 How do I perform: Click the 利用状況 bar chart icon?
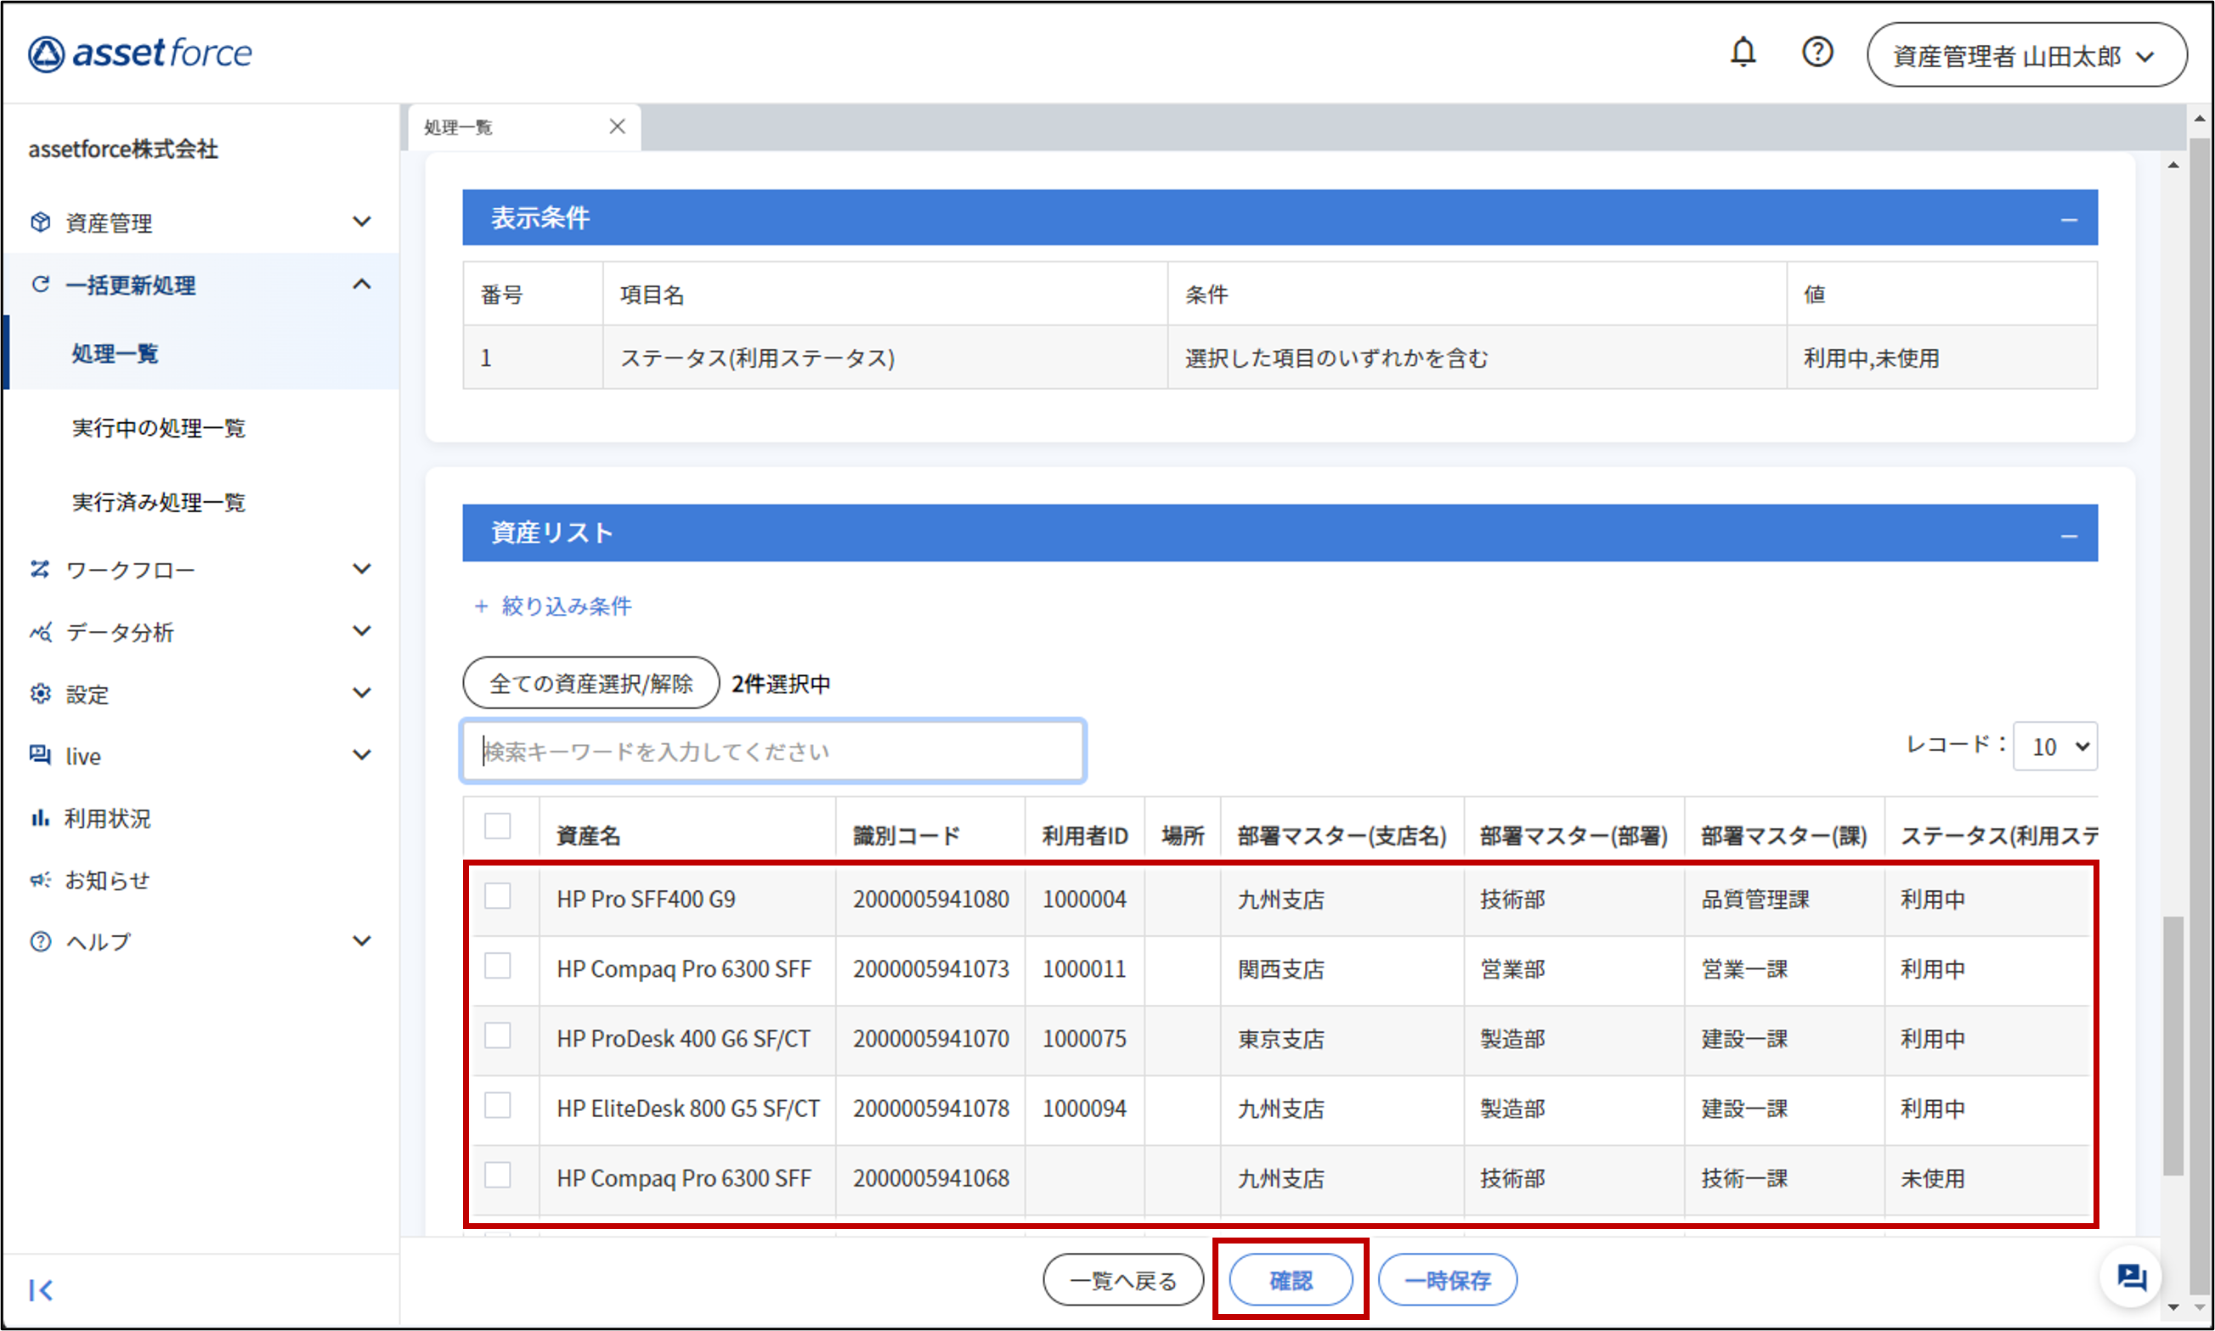[41, 817]
